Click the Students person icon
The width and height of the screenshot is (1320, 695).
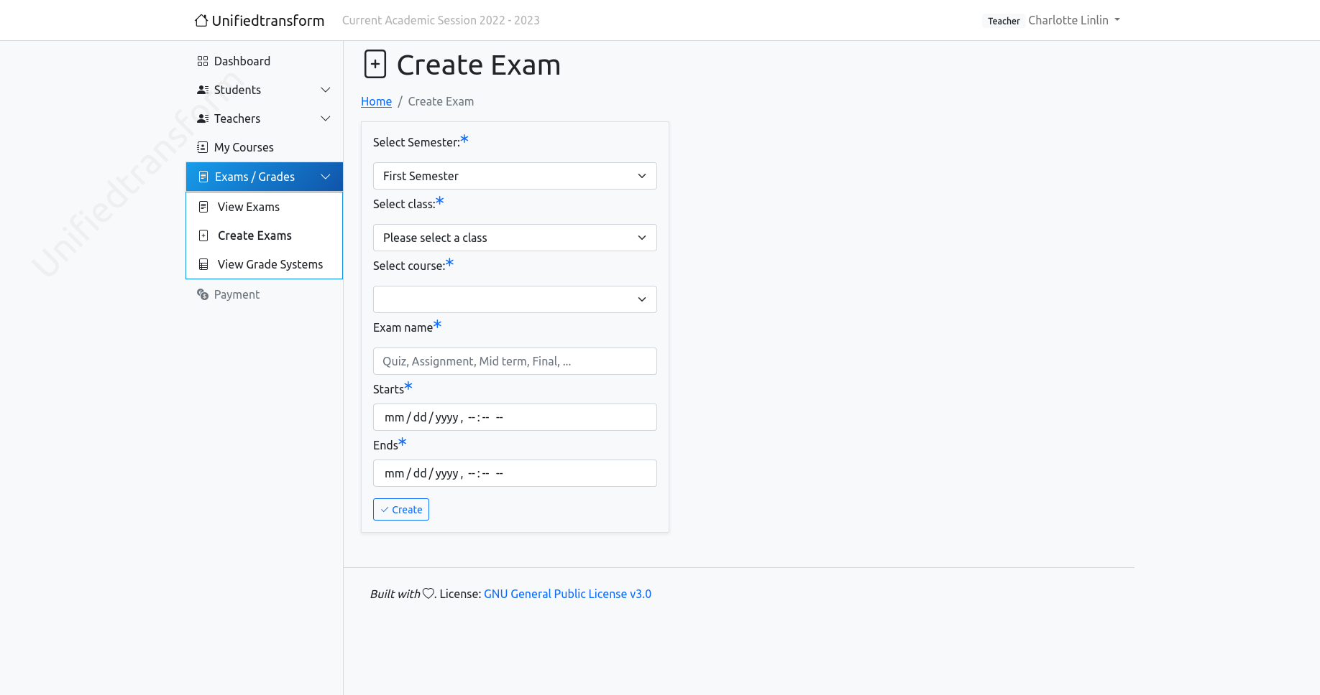[x=203, y=90]
